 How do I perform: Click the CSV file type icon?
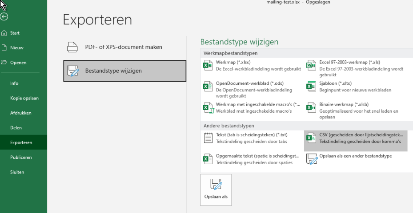pyautogui.click(x=311, y=138)
